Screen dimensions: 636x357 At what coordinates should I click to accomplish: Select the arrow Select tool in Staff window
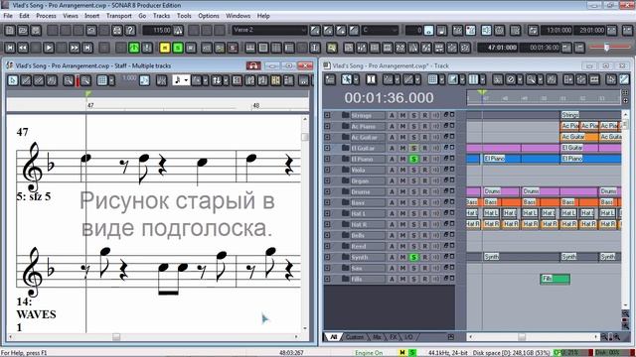pos(13,80)
